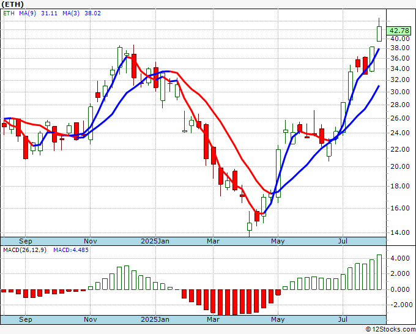The height and width of the screenshot is (334, 416).
Task: Click the 18.00 price axis label
Action: (x=400, y=186)
